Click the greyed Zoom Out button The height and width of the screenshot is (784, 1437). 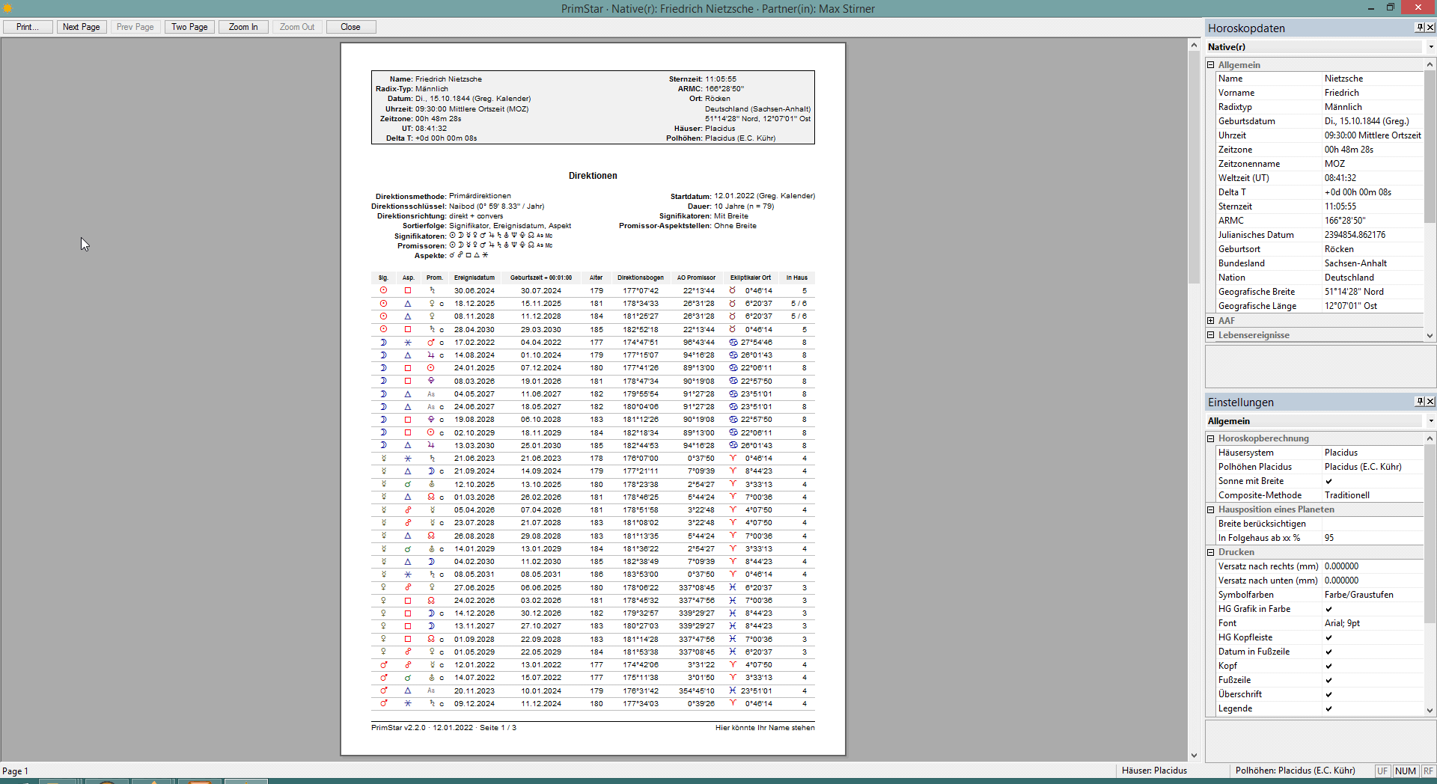tap(297, 27)
